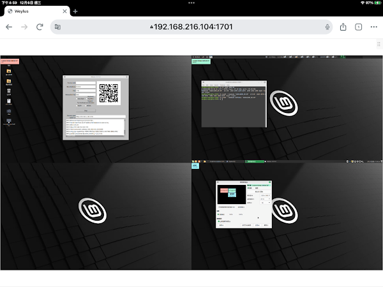Screen dimensions: 383x287
Task: Tap the microphone icon in address bar
Action: [x=327, y=27]
